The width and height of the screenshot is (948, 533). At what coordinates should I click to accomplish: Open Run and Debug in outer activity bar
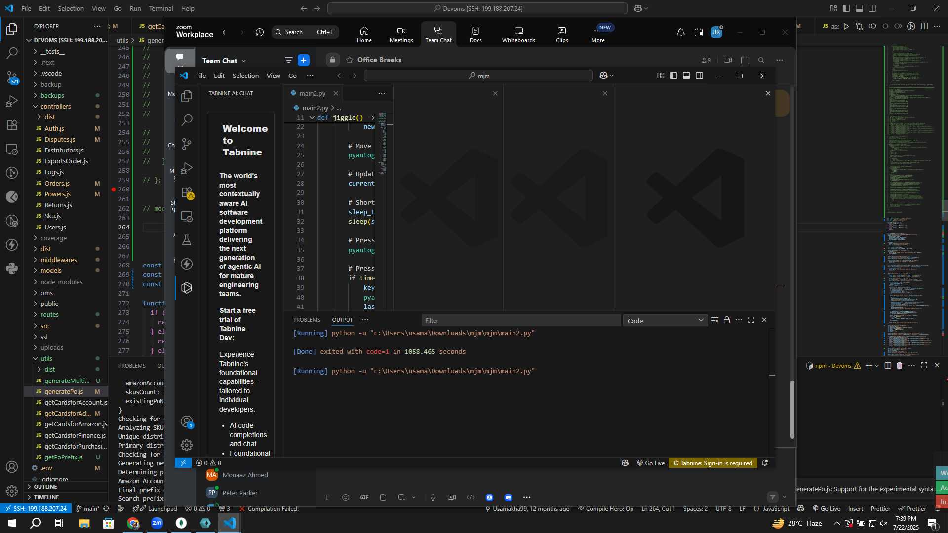(x=12, y=101)
